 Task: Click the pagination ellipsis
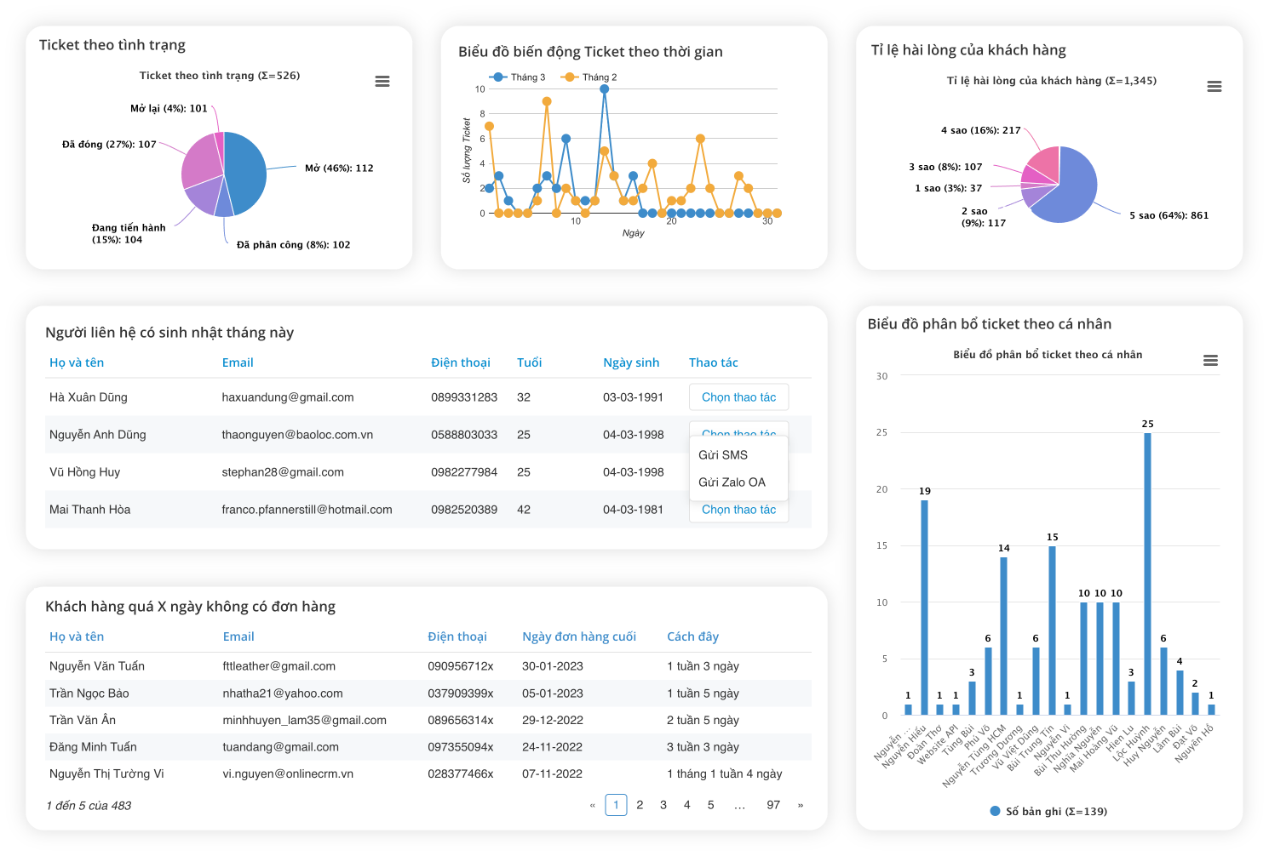739,805
